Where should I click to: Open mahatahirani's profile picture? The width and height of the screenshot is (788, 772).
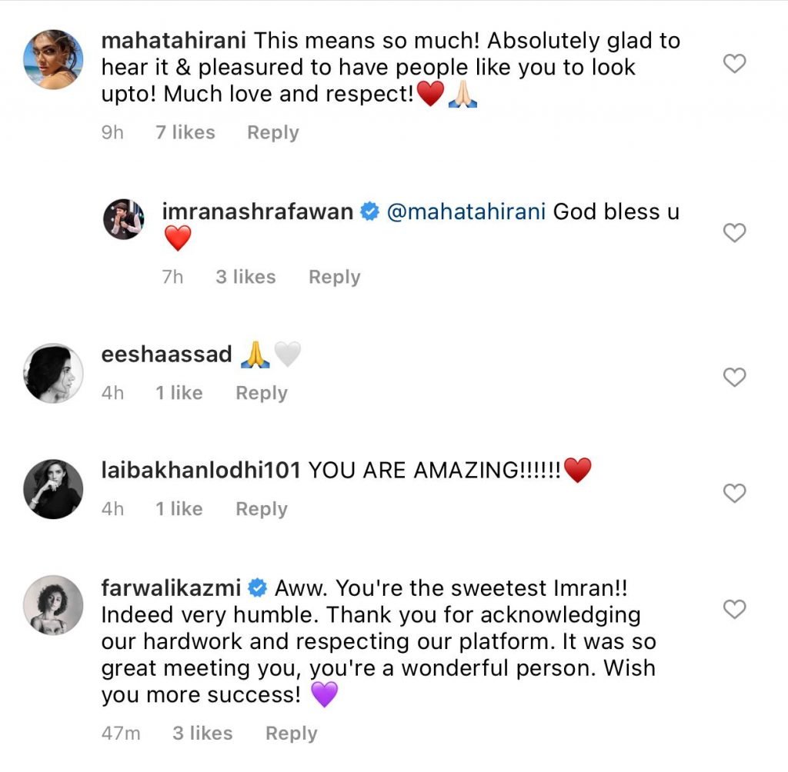[x=53, y=59]
